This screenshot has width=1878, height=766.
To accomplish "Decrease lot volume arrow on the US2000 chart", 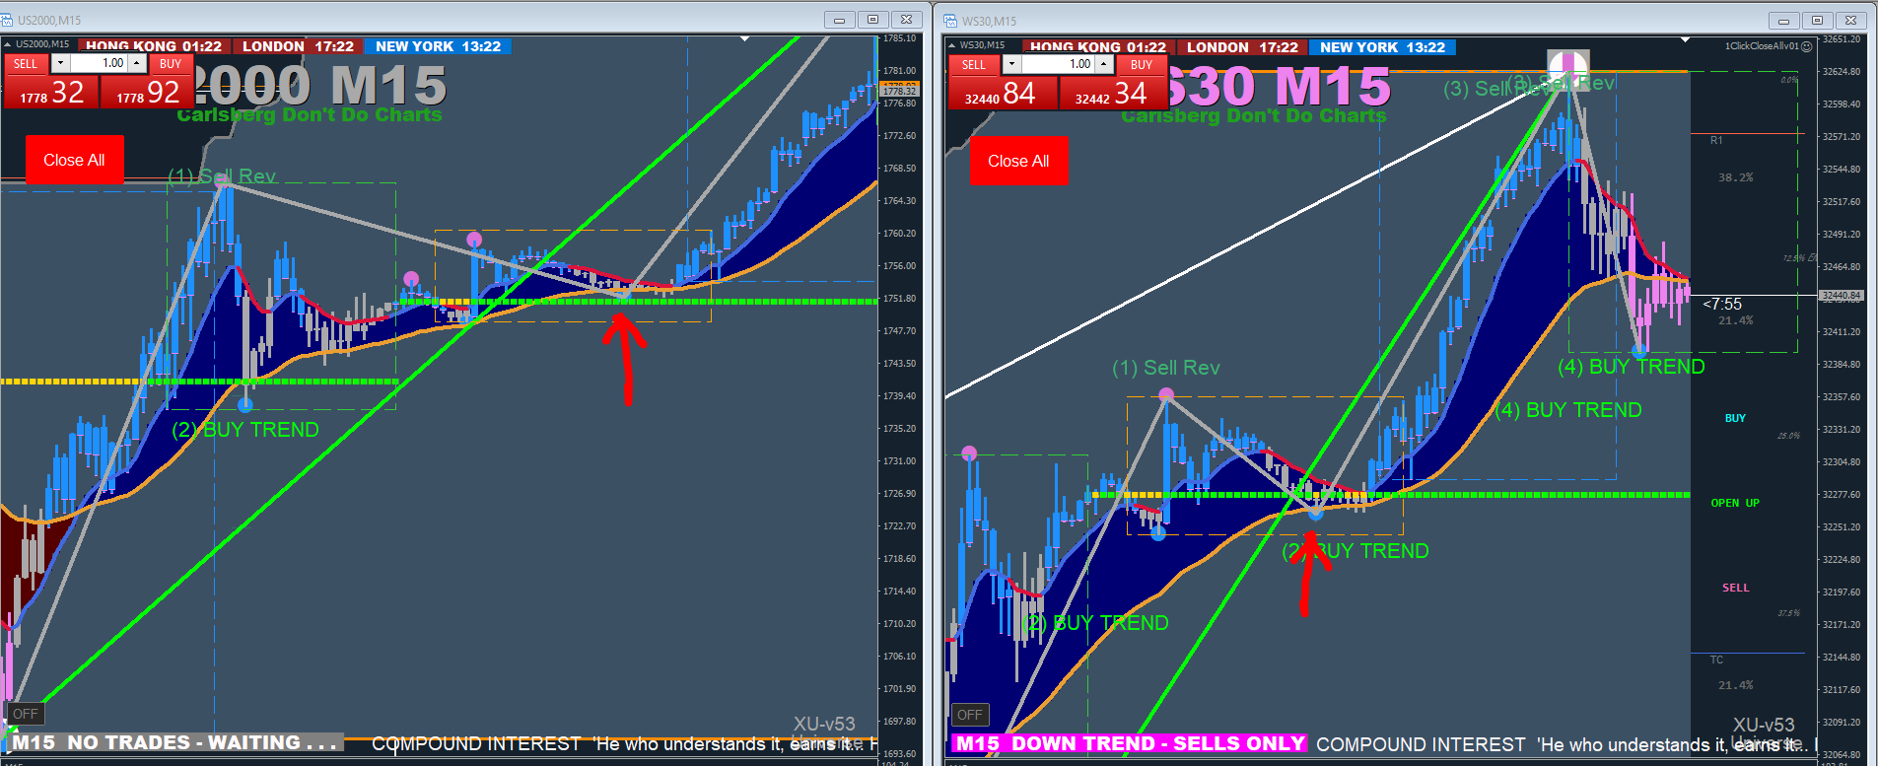I will coord(61,63).
